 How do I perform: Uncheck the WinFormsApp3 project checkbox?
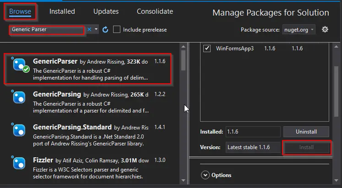(x=207, y=48)
